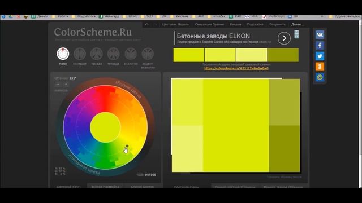The width and height of the screenshot is (362, 203).
Task: Select the Тетрада scheme icon
Action: coord(113,54)
